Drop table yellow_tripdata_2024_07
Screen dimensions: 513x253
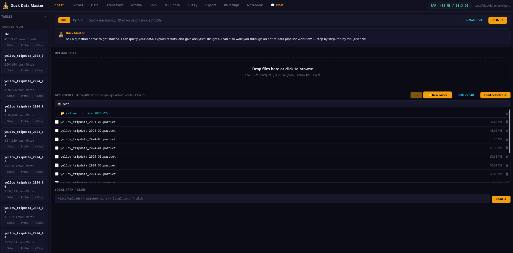coord(39,223)
